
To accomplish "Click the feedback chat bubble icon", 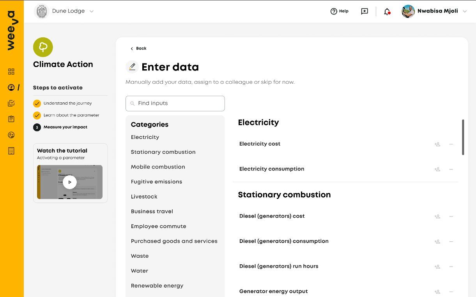I will pyautogui.click(x=365, y=11).
